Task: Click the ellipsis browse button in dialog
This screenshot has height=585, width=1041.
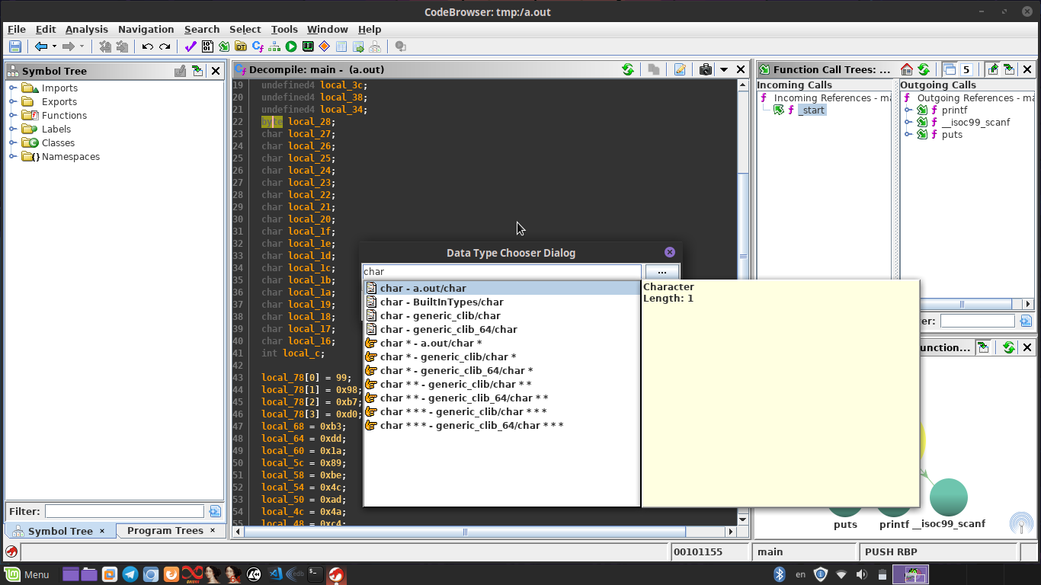Action: pyautogui.click(x=662, y=272)
